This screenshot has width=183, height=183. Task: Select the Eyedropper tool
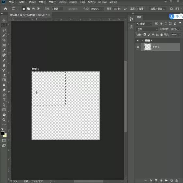pos(4,50)
